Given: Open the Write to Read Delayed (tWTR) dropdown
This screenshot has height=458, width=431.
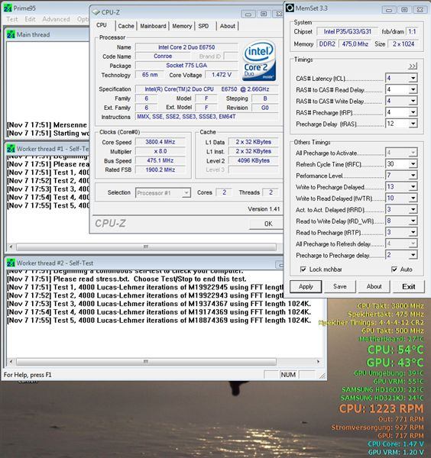Looking at the screenshot, I should coord(413,198).
